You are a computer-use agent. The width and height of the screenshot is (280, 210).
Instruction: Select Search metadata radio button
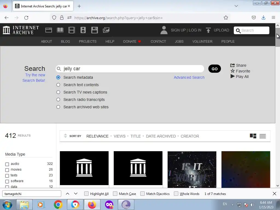(58, 77)
